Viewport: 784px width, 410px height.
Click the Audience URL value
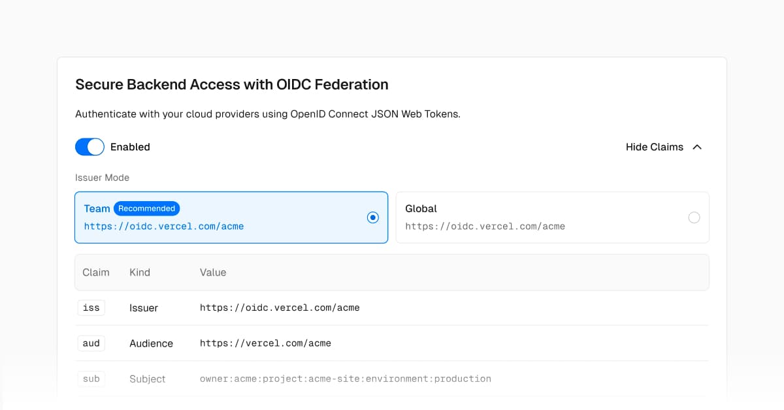265,343
